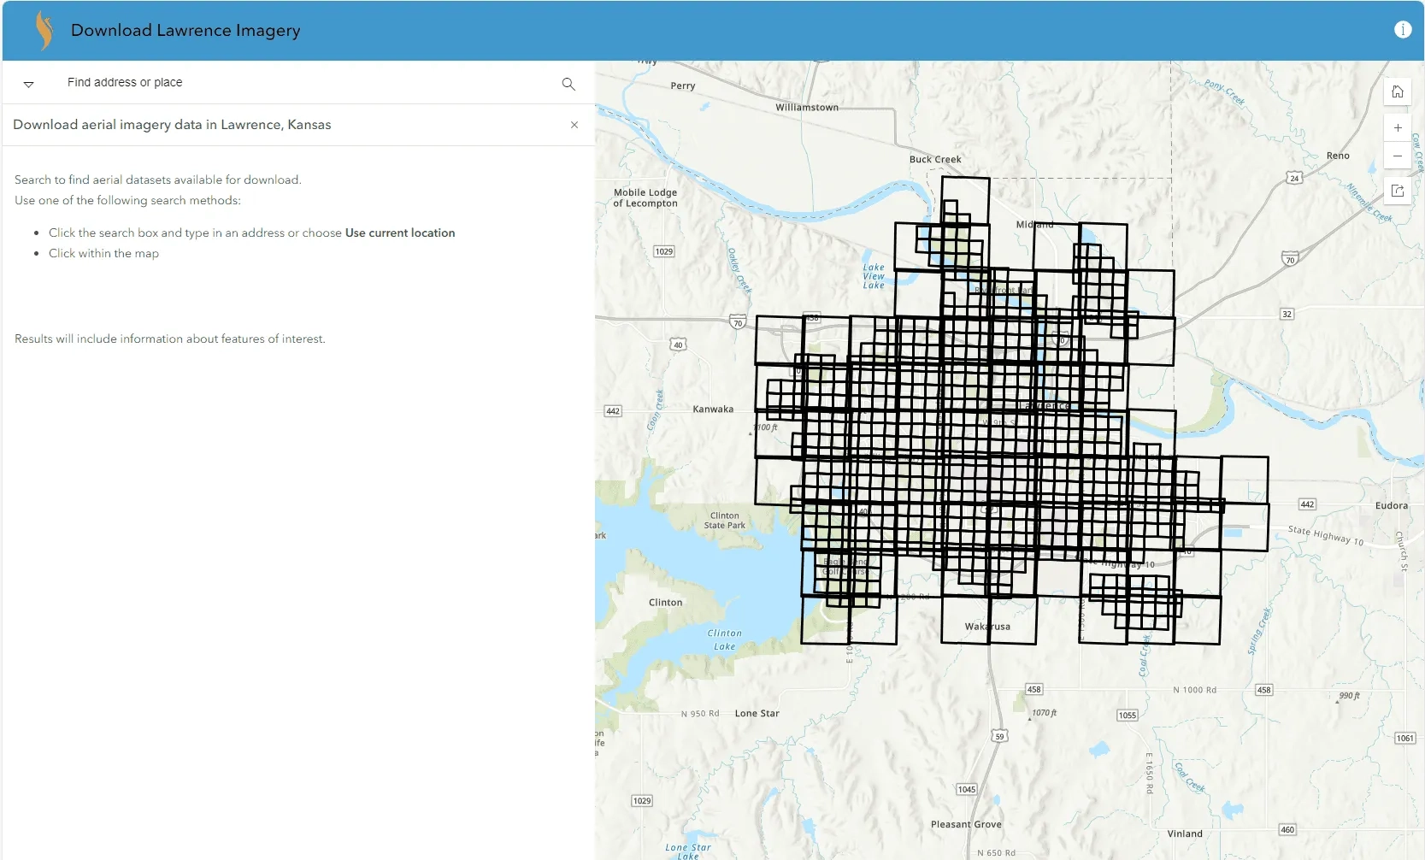Click the zoom control divider between plus and minus
Screen dimensions: 1425x860
[x=1399, y=142]
